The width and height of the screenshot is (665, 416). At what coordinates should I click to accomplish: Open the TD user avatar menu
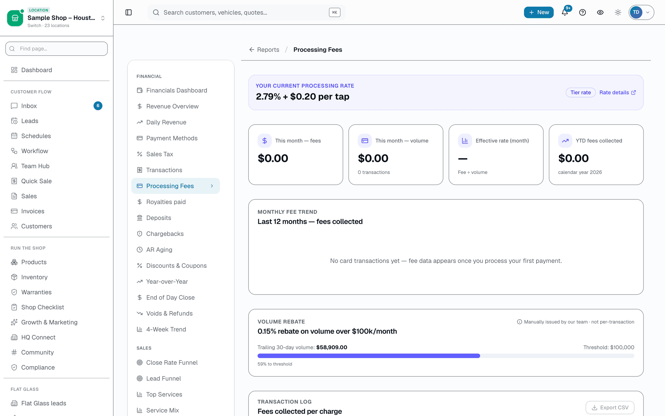click(641, 12)
